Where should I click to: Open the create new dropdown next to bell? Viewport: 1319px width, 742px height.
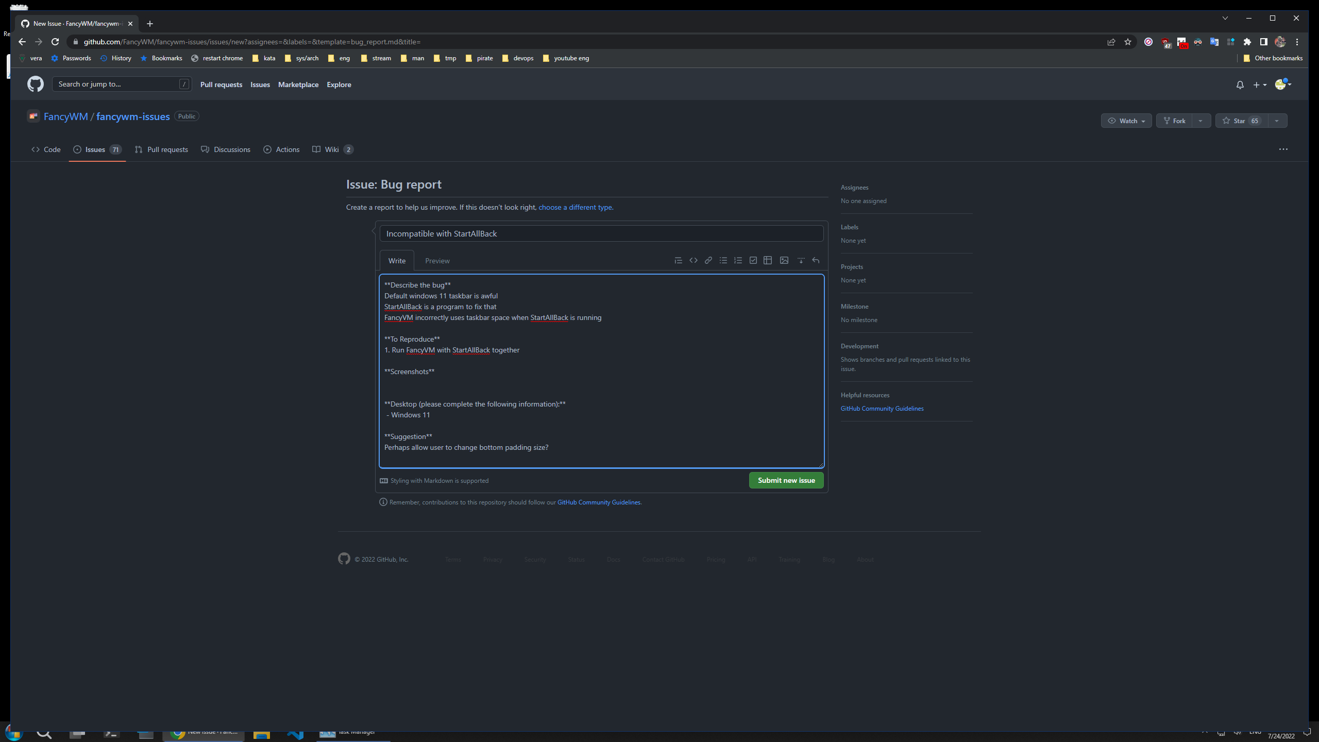[x=1259, y=85]
